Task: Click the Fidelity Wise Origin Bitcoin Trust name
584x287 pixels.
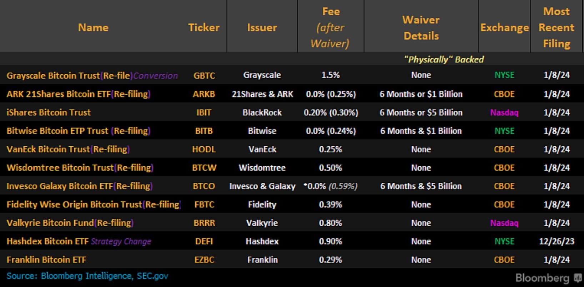Action: [74, 205]
